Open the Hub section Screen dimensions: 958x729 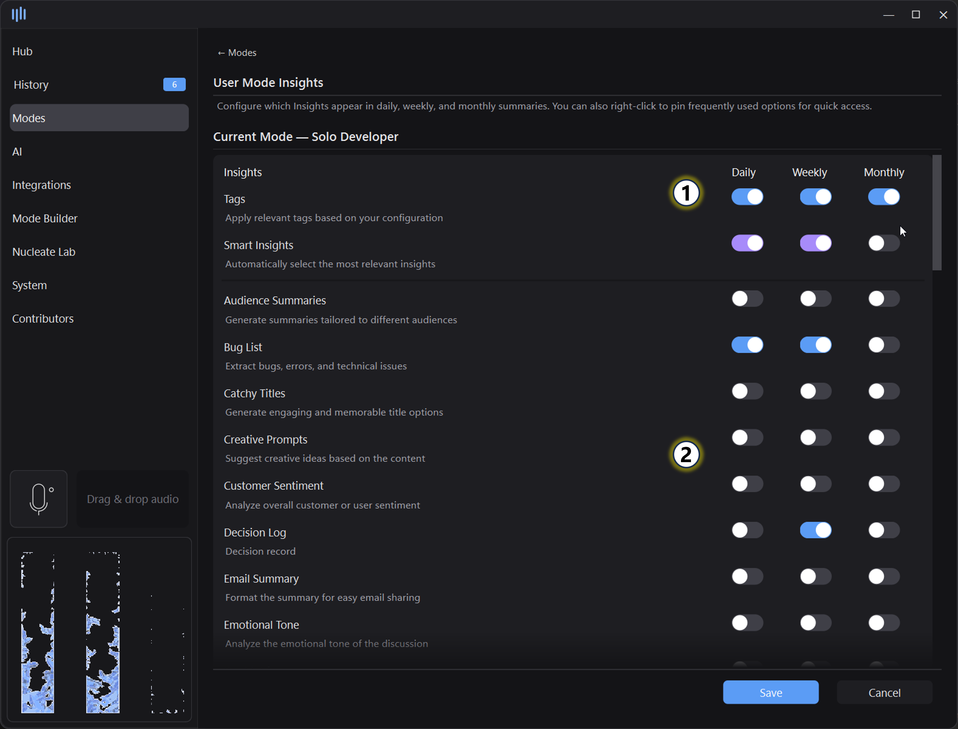pyautogui.click(x=99, y=51)
